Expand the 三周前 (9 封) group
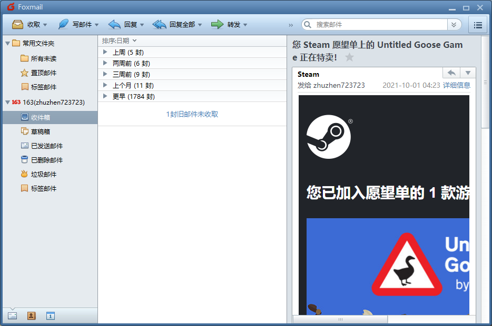 point(105,74)
